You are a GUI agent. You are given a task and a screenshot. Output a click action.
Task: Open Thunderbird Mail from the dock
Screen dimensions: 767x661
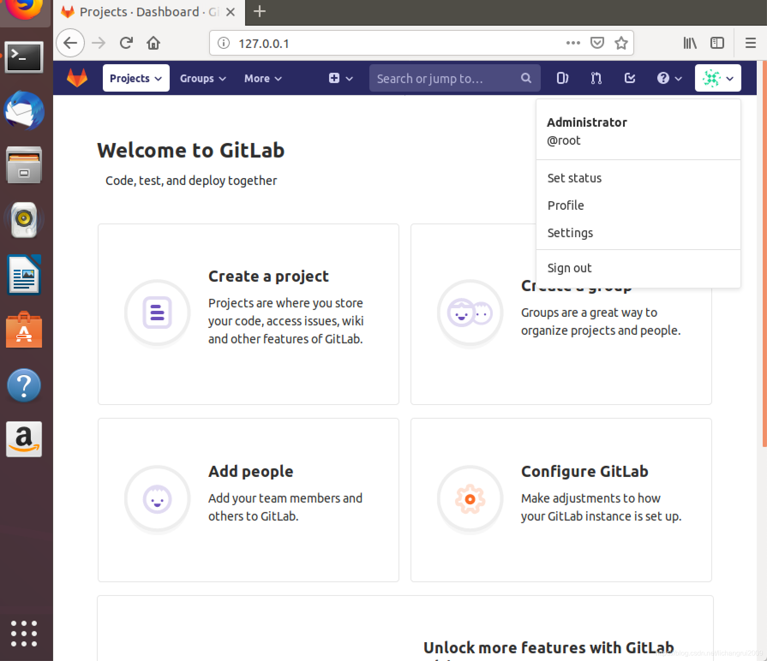point(24,110)
